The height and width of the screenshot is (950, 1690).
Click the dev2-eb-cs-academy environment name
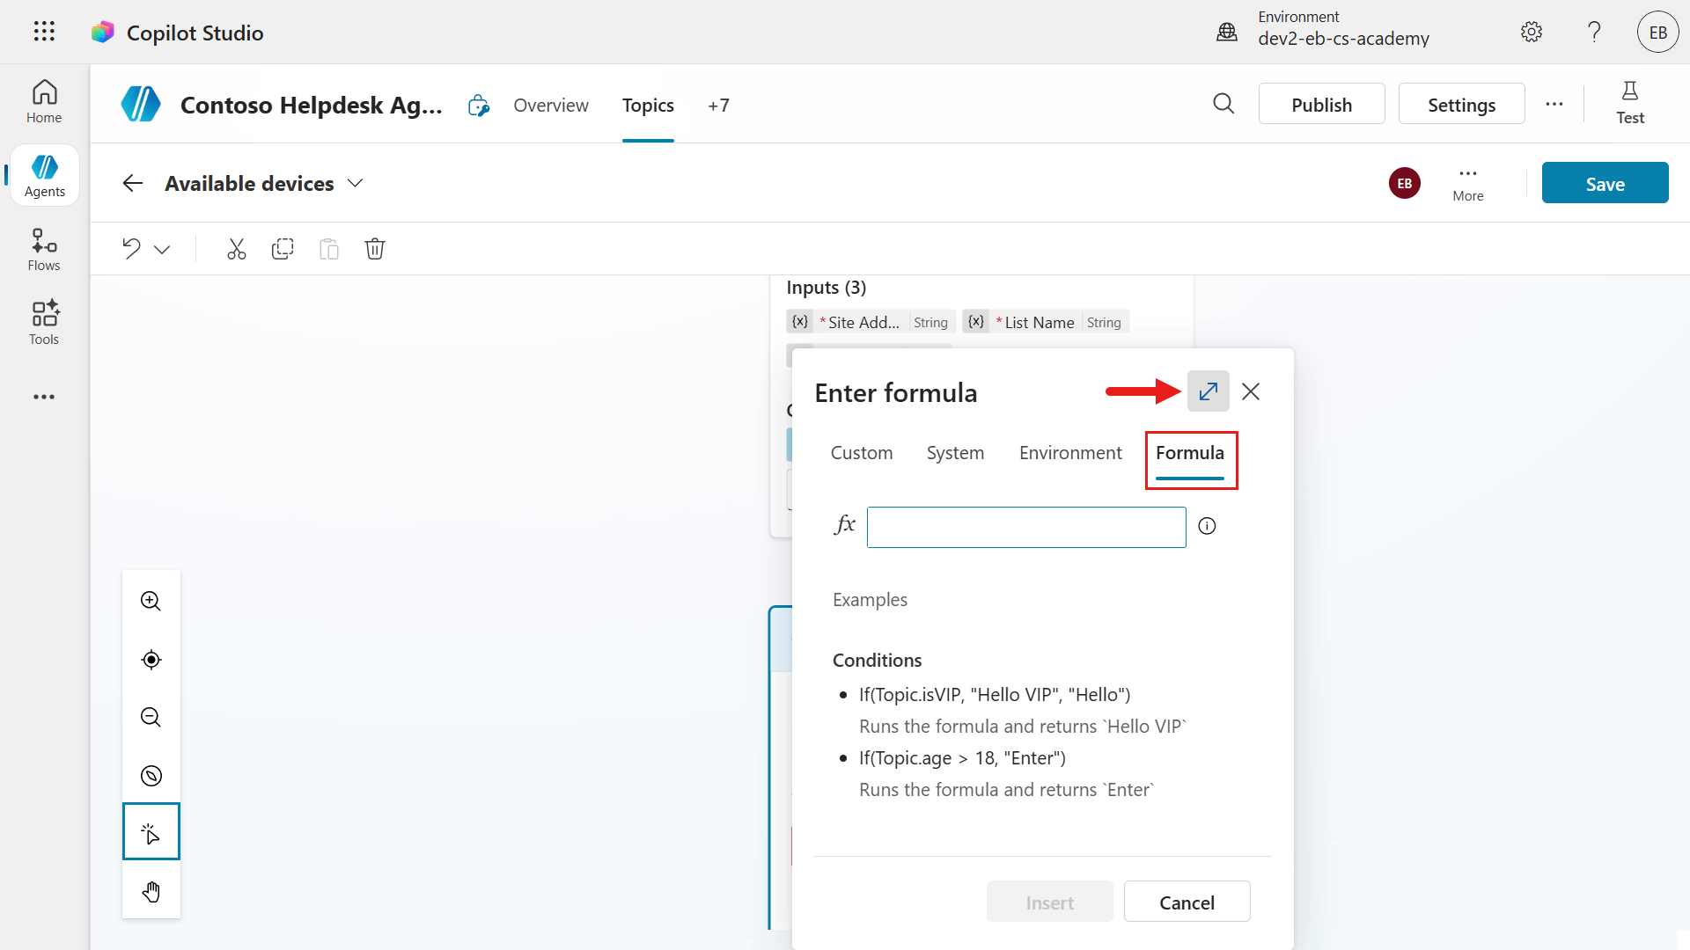(x=1343, y=39)
